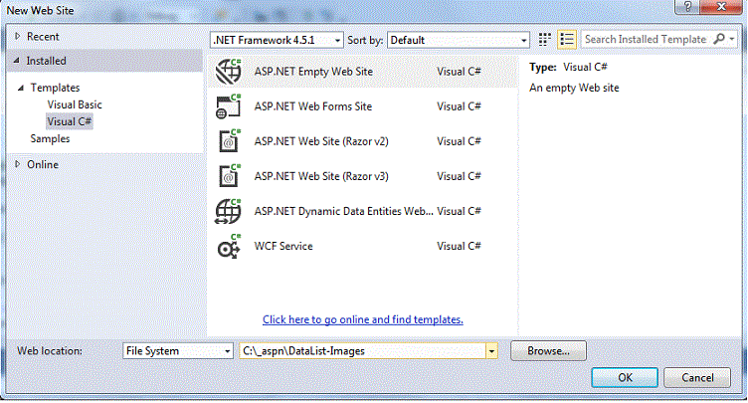Image resolution: width=748 pixels, height=403 pixels.
Task: Click ASP.NET Web Forms Site icon
Action: (x=229, y=106)
